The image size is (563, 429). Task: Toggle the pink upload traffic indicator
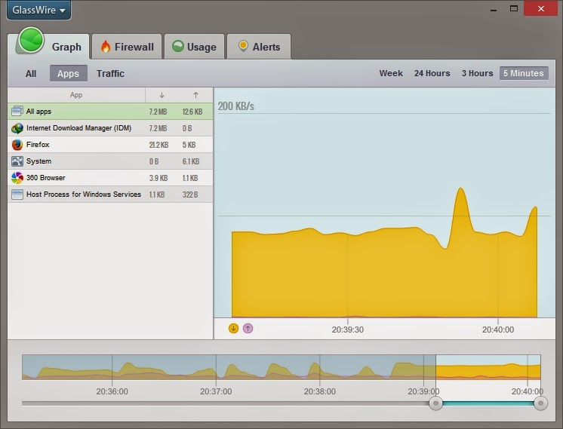[248, 328]
